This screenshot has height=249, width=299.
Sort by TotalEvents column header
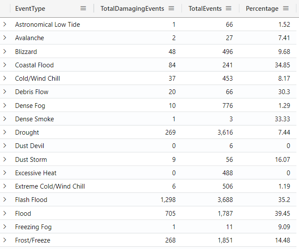[205, 9]
